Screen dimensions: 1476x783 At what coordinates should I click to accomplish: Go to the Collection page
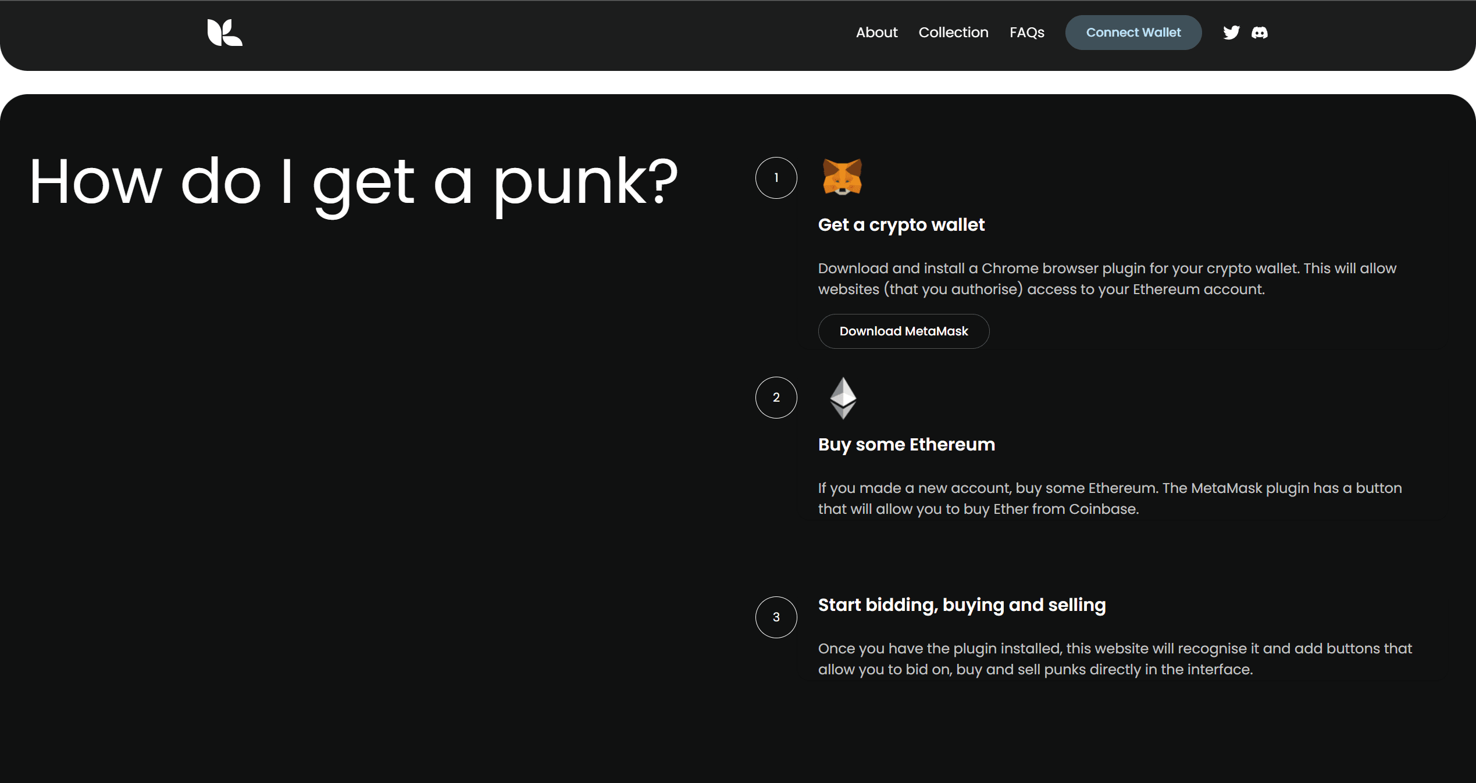953,33
